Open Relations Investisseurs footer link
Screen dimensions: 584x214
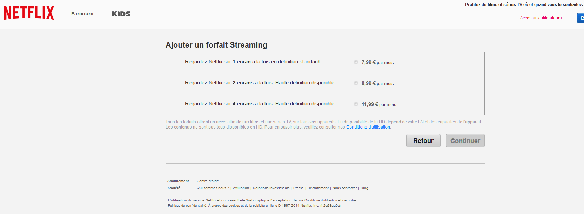point(271,188)
